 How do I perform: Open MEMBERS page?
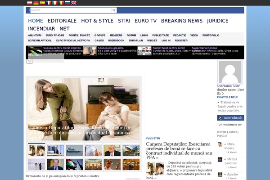tap(116, 35)
